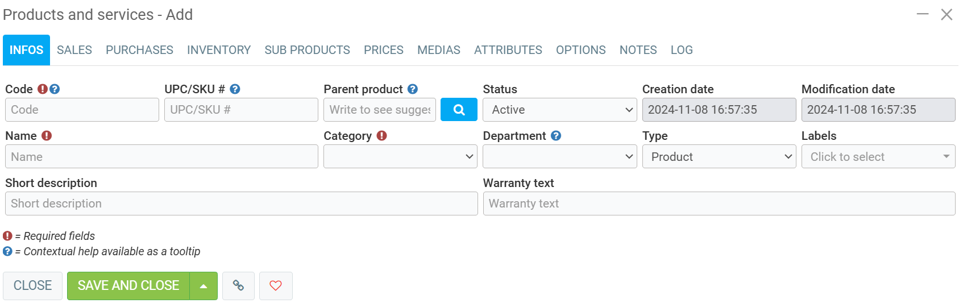Show UPC/SKU # help tooltip icon
959x303 pixels.
point(235,89)
